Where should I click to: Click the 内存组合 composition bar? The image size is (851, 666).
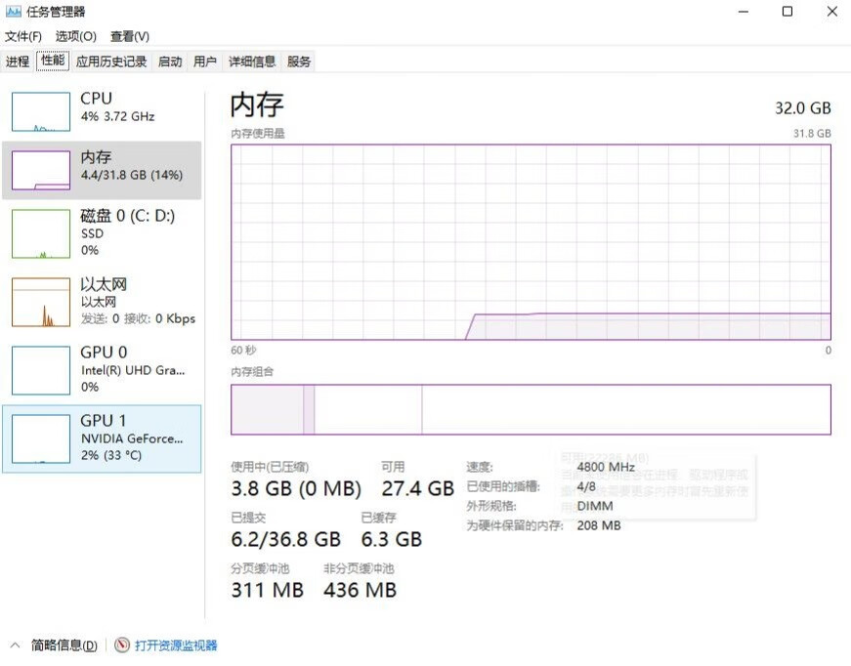coord(531,409)
